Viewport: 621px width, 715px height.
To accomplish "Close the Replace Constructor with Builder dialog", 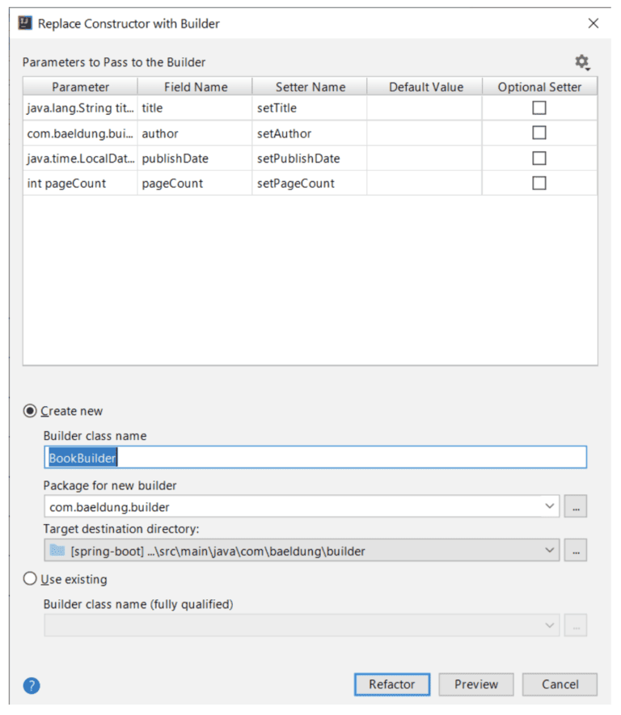I will (x=594, y=23).
